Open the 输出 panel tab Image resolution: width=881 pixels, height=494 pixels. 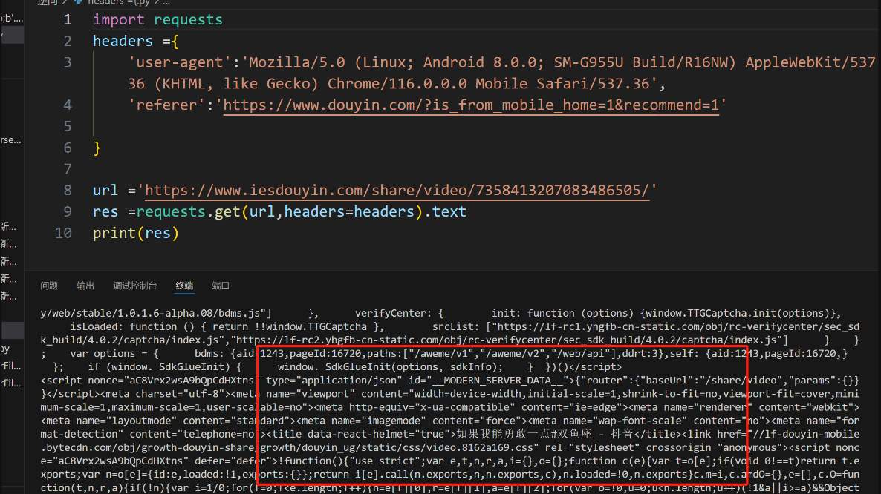[x=85, y=286]
